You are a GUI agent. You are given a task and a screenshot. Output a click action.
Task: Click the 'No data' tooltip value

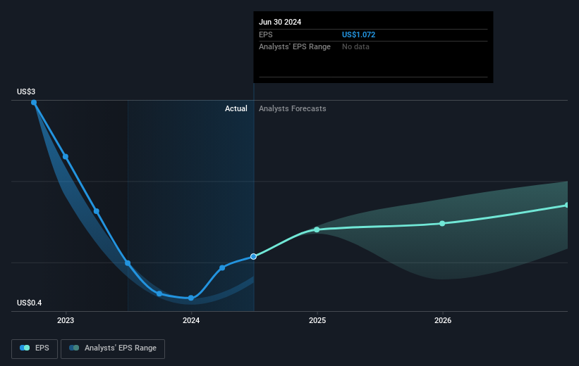[x=355, y=47]
